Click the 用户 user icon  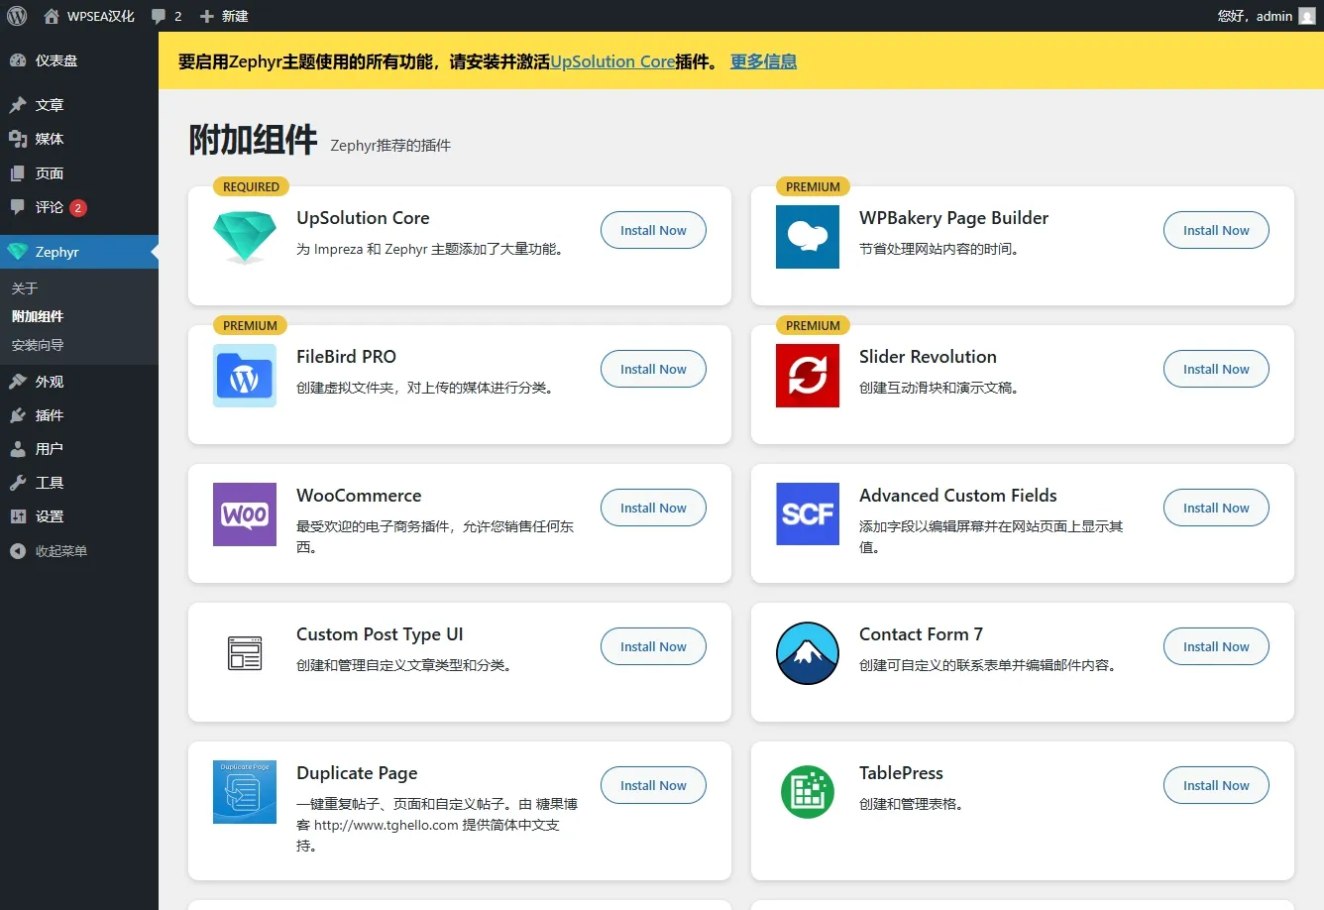point(18,449)
